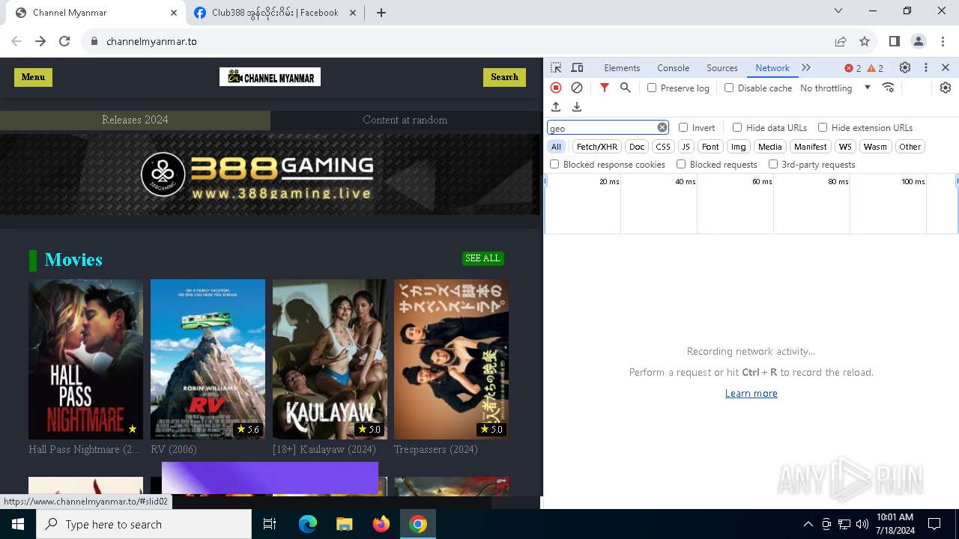The height and width of the screenshot is (539, 959).
Task: Import a HAR file with the upload icon
Action: tap(556, 107)
